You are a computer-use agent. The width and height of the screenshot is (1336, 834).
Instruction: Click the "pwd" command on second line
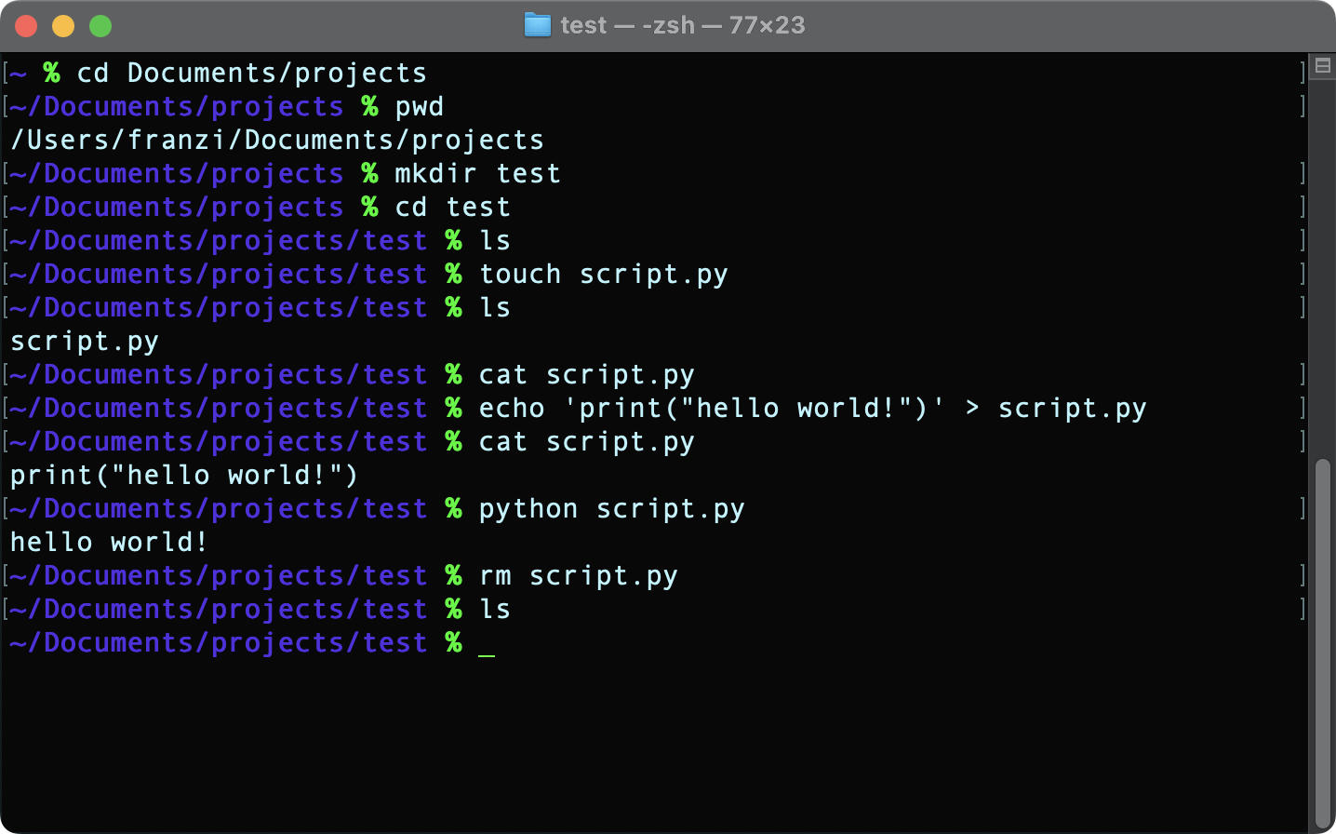[x=419, y=107]
